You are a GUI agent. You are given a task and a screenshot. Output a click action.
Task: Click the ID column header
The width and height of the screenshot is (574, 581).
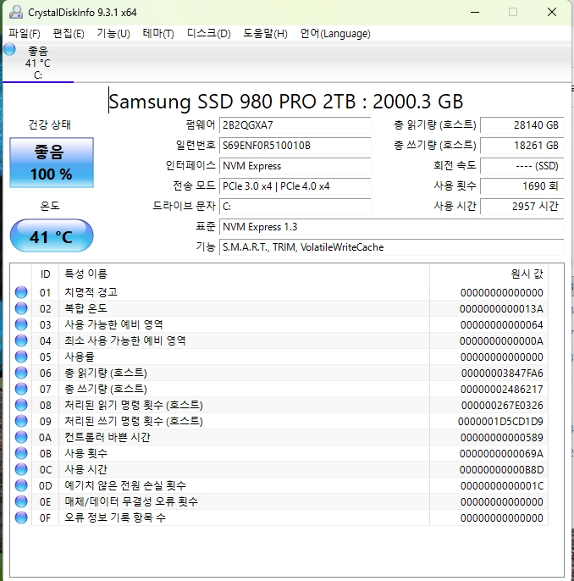45,274
